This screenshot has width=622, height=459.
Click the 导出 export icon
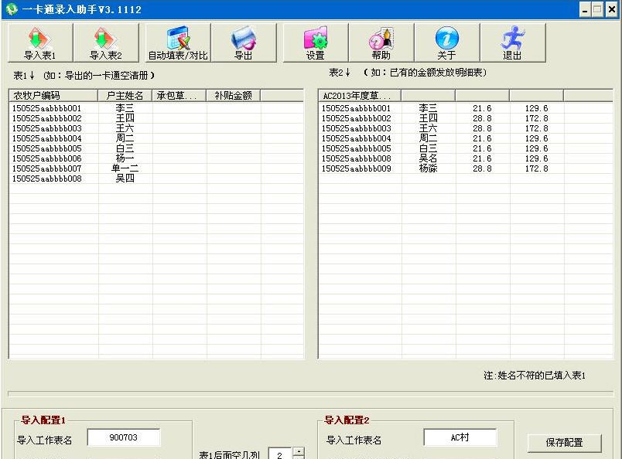244,42
